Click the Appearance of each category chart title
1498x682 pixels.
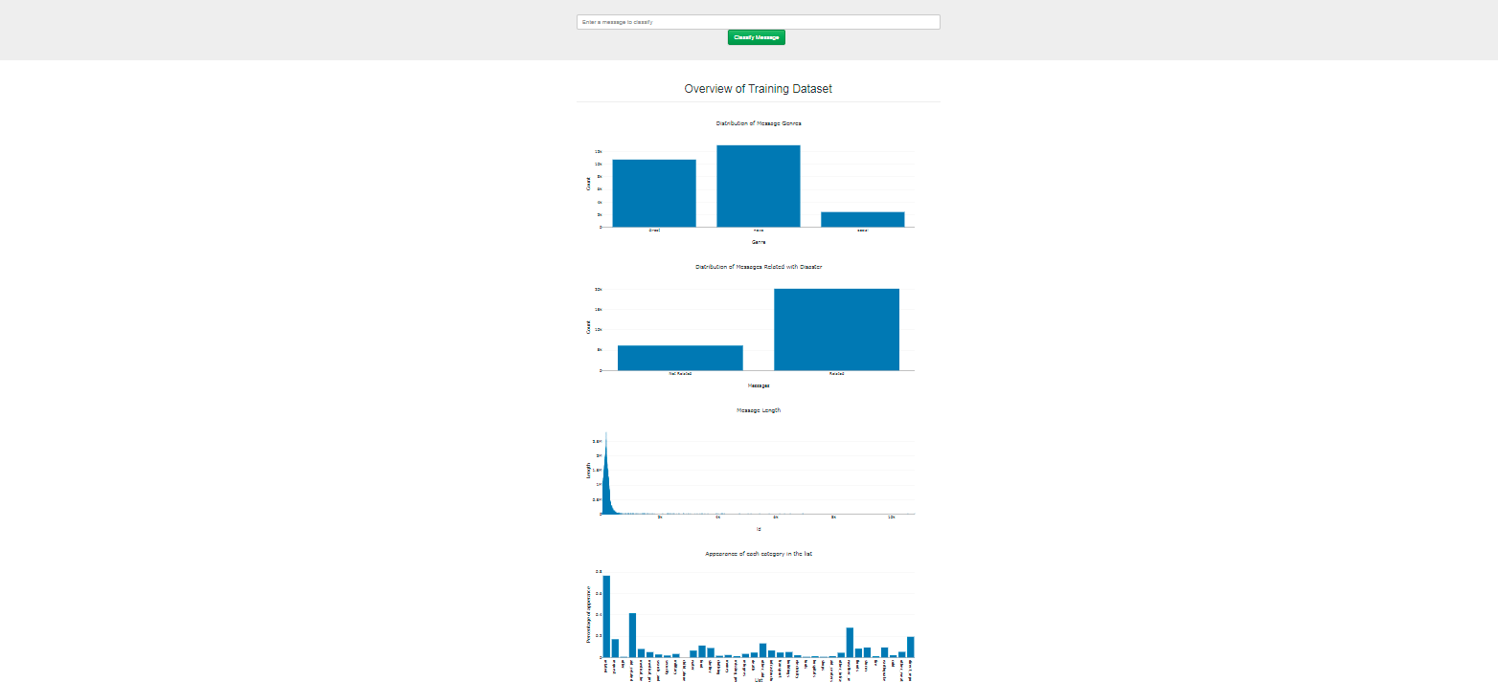(758, 554)
